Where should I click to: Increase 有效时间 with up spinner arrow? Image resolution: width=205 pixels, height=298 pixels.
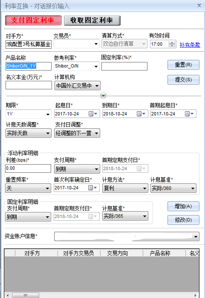172,43
